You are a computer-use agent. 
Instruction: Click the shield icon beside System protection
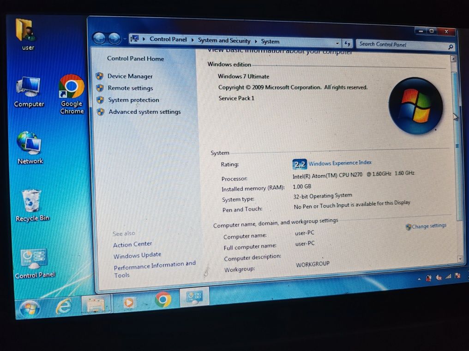100,99
